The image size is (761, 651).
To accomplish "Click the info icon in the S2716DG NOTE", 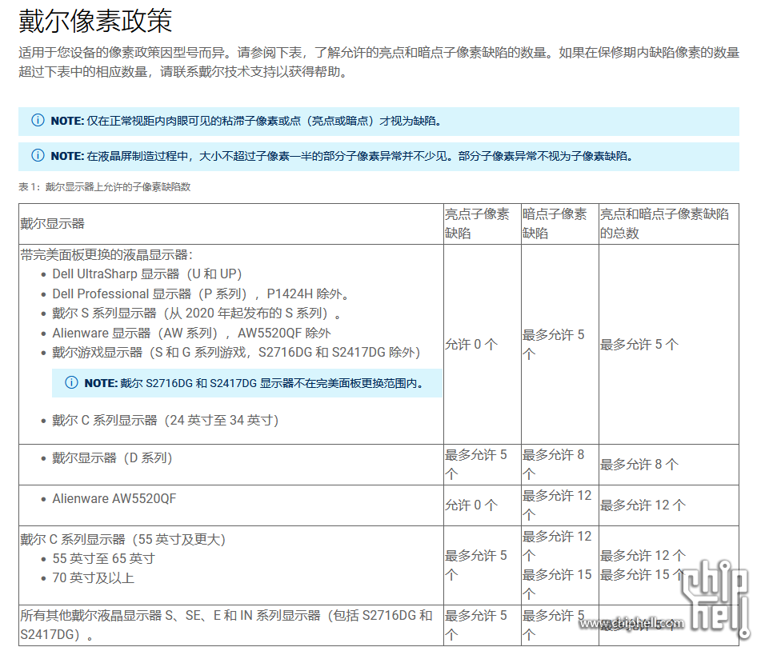I will tap(71, 383).
